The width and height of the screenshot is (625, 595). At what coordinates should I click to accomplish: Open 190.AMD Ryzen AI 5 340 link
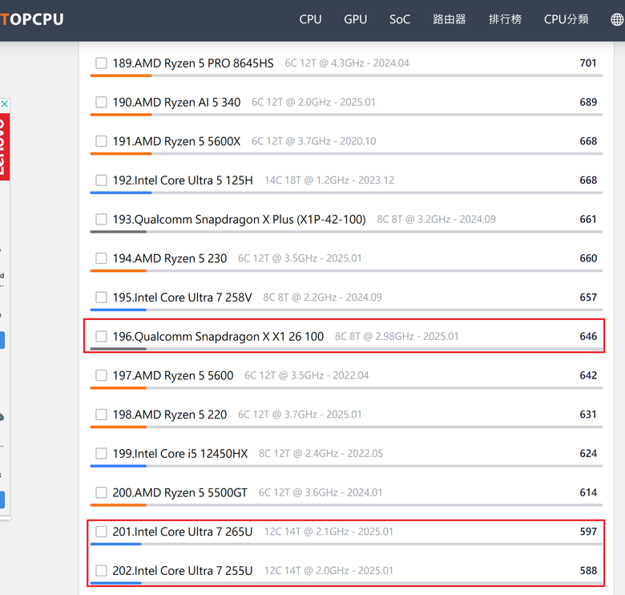pyautogui.click(x=176, y=102)
